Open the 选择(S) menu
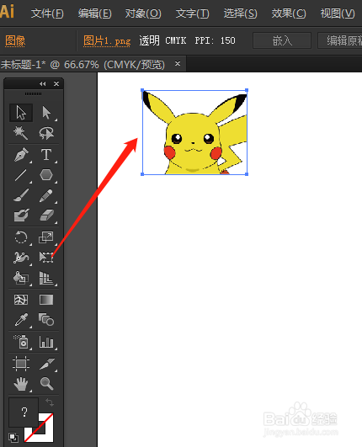This screenshot has height=447, width=362. point(240,13)
